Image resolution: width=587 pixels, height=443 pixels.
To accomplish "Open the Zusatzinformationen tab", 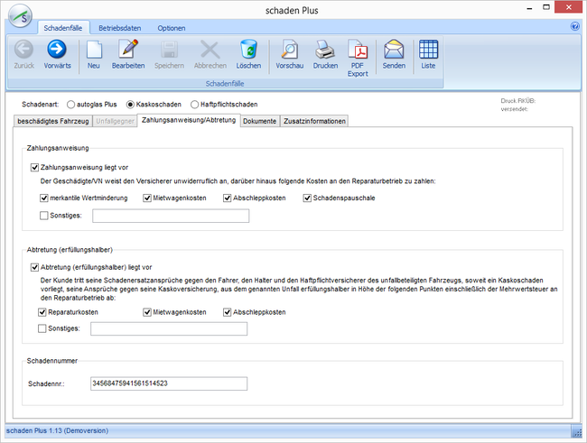I will 314,121.
